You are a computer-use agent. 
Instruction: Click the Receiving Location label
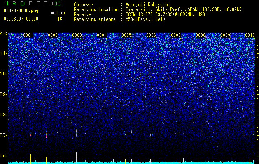tap(96, 9)
